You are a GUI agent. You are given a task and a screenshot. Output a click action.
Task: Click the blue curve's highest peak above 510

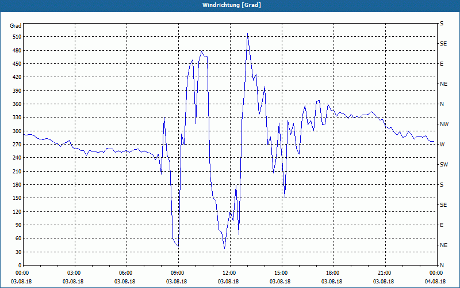248,33
